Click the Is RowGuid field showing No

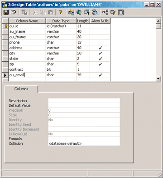[x=84, y=134]
